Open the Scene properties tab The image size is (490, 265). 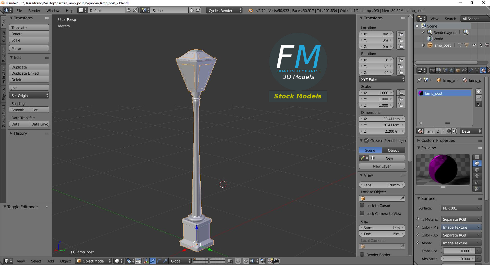tap(445, 71)
